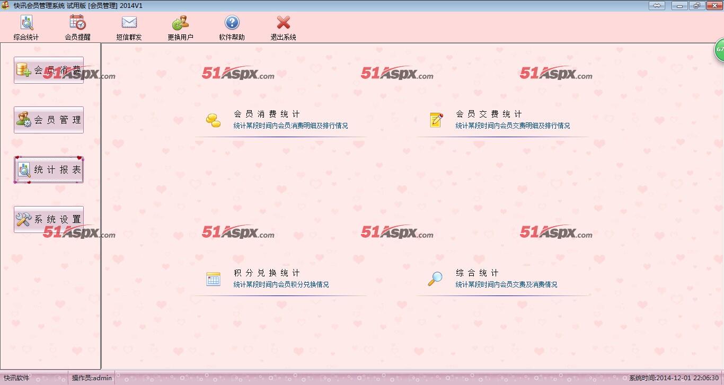
Task: Click the magnifier icon for 综合统计
Action: (x=435, y=279)
